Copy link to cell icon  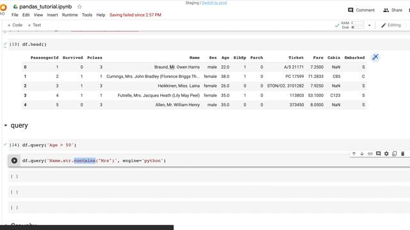pyautogui.click(x=370, y=153)
